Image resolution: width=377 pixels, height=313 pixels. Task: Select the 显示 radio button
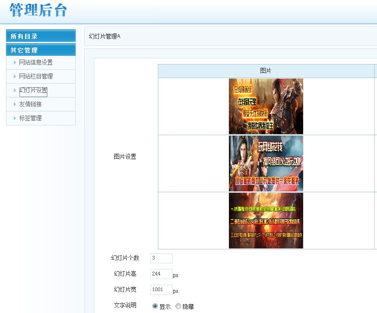click(155, 306)
